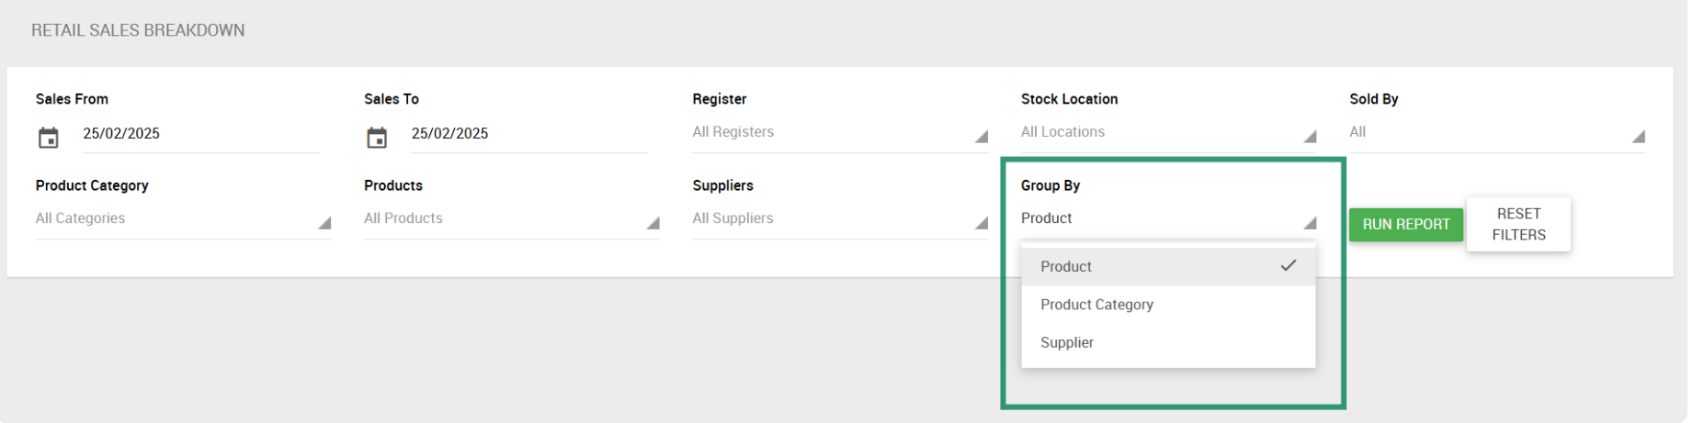This screenshot has height=423, width=1693.
Task: Click the Sold By dropdown arrow
Action: [1638, 137]
